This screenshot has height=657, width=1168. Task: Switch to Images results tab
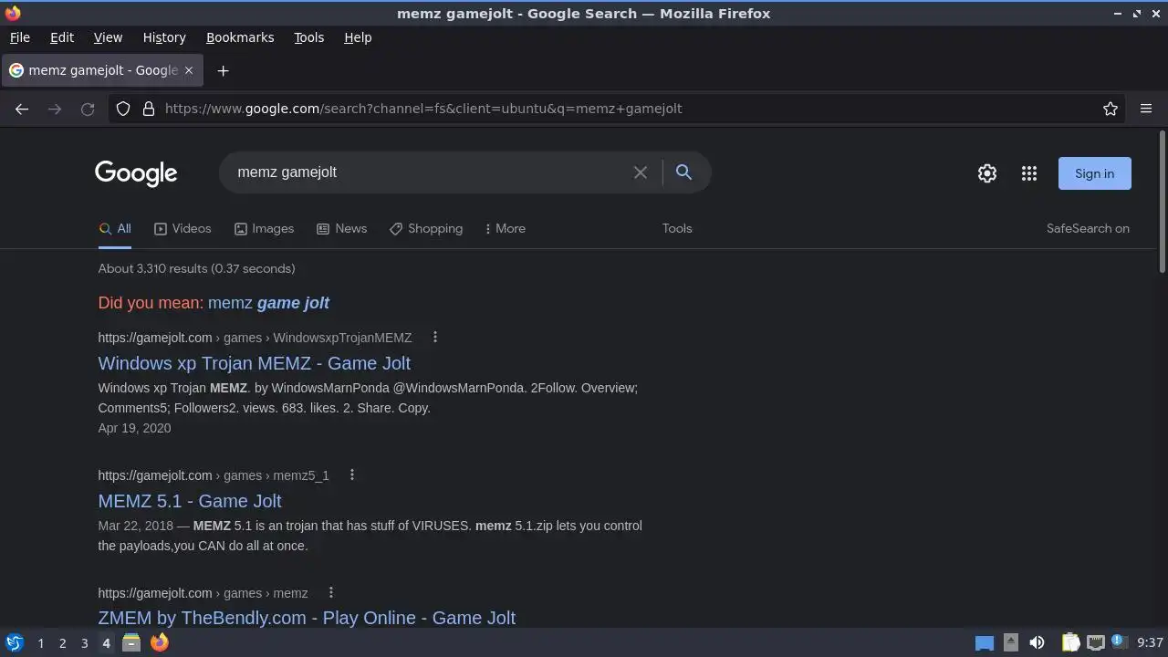point(264,229)
